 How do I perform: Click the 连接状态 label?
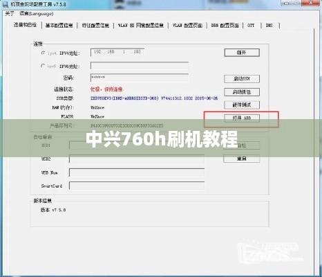point(64,89)
